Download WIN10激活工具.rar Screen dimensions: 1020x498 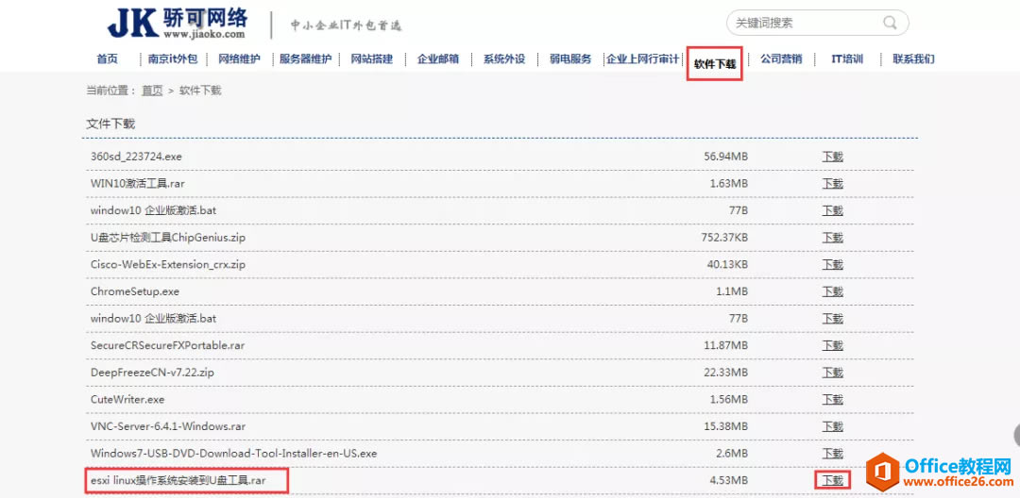(833, 184)
